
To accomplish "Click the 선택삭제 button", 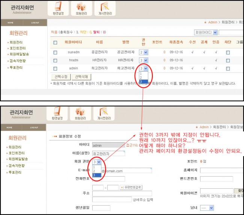I will click(x=81, y=77).
